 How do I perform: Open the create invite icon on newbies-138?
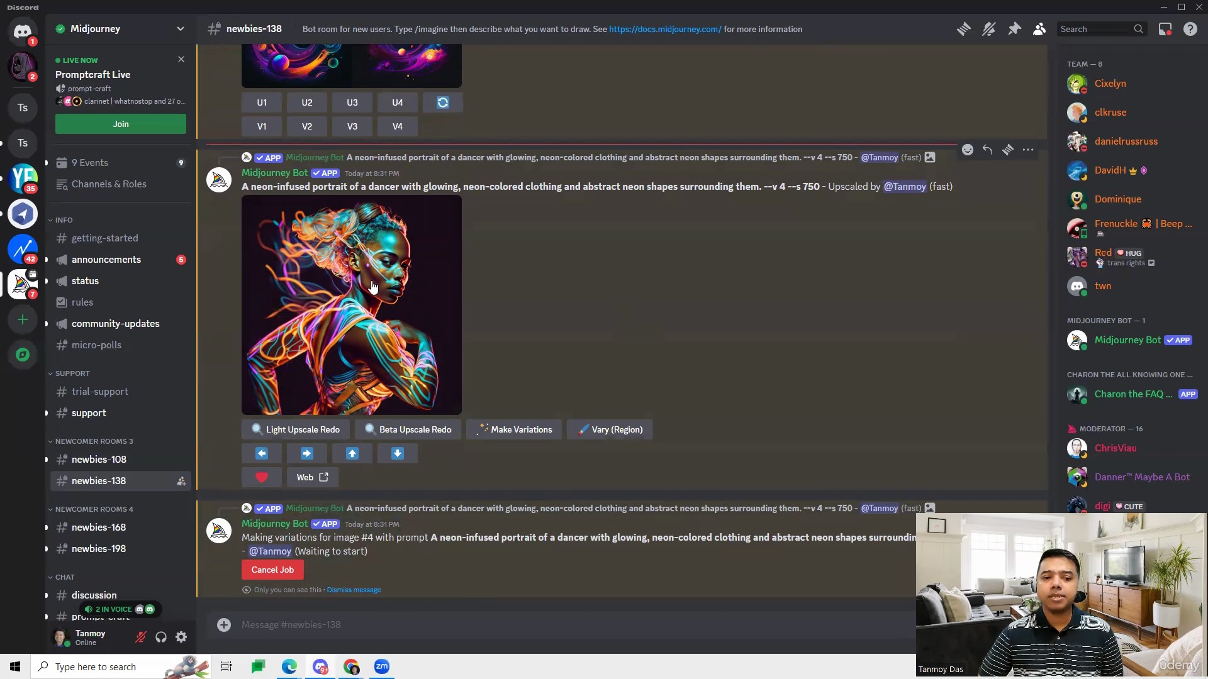click(181, 481)
